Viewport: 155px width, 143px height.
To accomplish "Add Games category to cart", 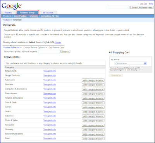I will 93,107.
